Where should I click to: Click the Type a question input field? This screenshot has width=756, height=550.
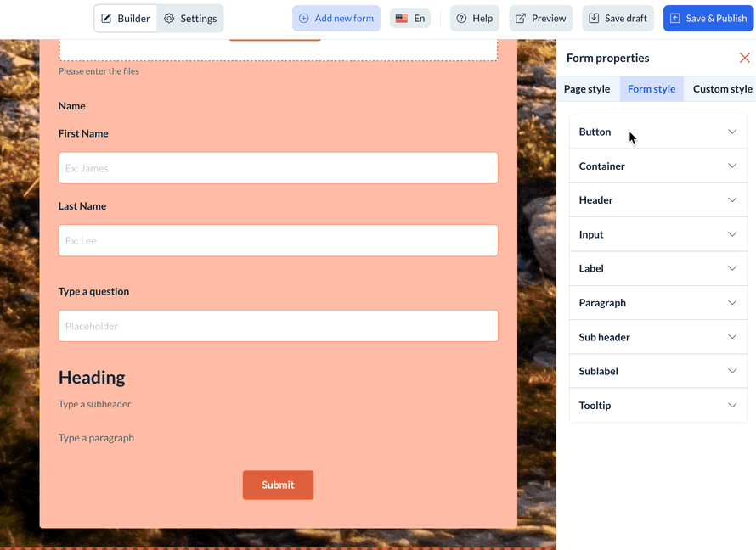[x=279, y=326]
